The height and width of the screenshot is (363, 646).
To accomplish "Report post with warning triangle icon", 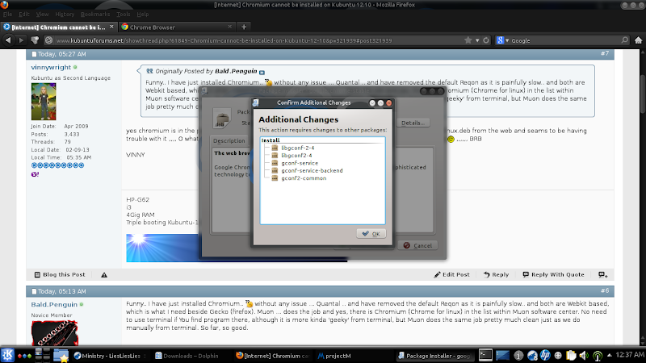I will pyautogui.click(x=104, y=275).
